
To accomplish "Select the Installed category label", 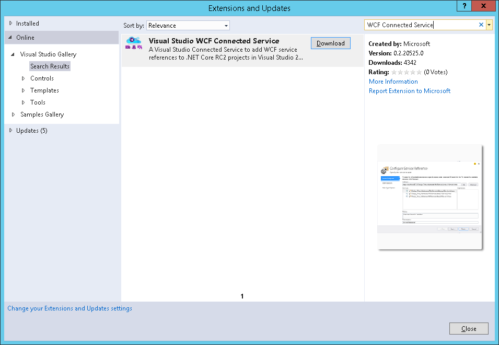I will [x=28, y=23].
